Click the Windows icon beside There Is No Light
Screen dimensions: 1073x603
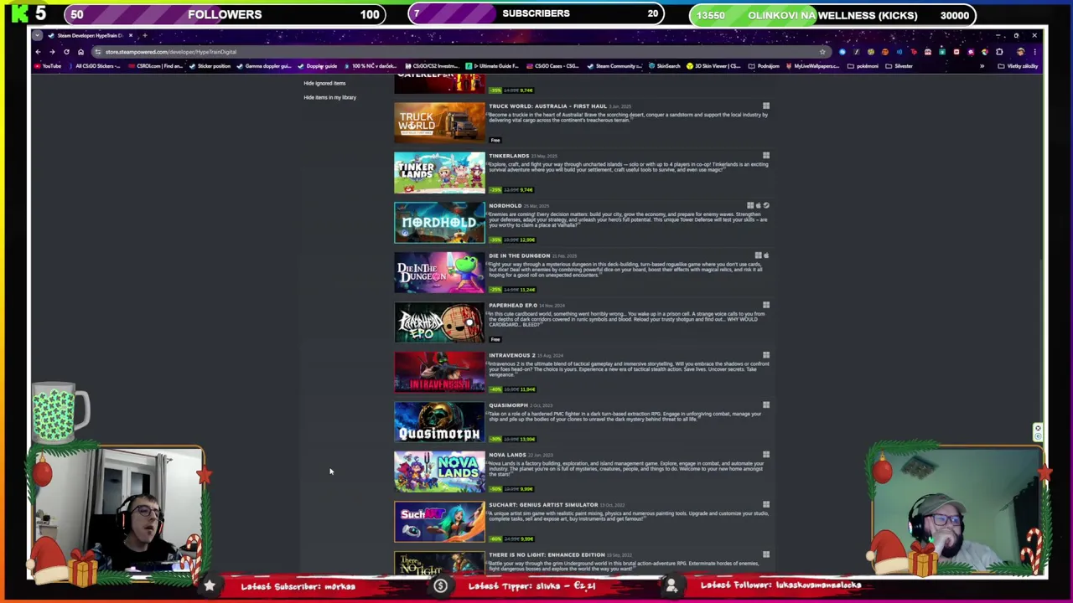tap(765, 554)
